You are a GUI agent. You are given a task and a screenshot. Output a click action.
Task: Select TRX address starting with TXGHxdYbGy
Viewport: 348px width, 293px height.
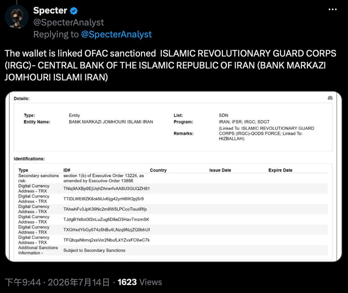click(107, 230)
